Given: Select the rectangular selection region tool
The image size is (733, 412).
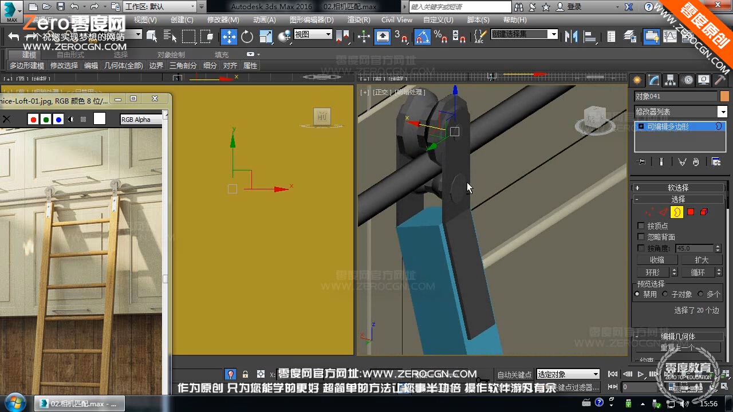Looking at the screenshot, I should pos(188,37).
